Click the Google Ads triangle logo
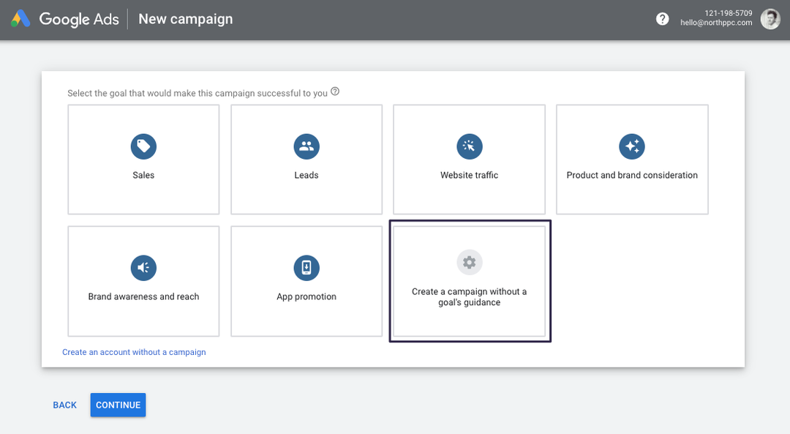 click(20, 19)
